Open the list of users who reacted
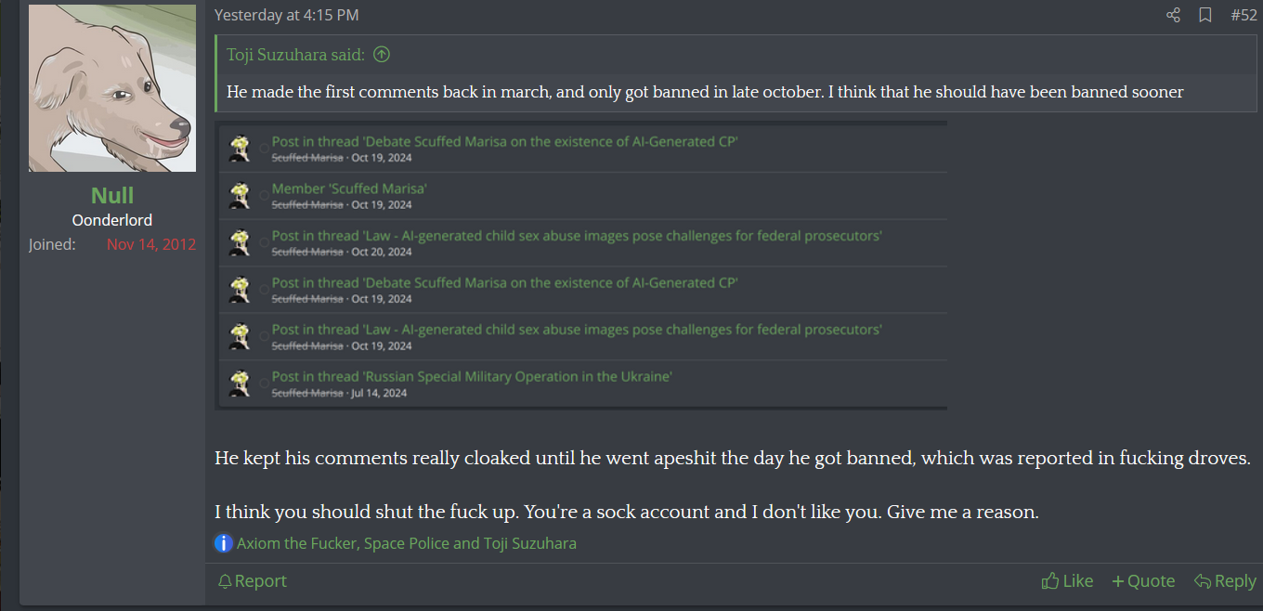This screenshot has height=611, width=1263. coord(407,543)
